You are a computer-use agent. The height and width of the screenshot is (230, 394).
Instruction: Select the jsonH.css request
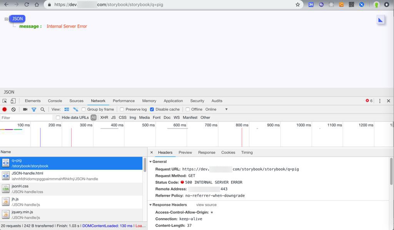[x=71, y=189]
